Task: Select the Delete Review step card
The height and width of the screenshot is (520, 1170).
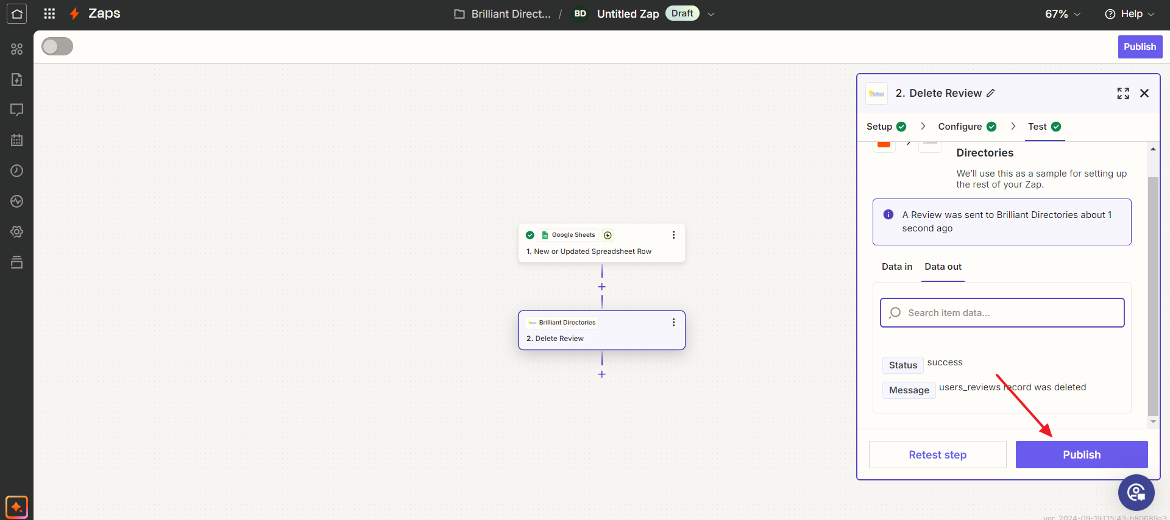Action: pyautogui.click(x=601, y=330)
